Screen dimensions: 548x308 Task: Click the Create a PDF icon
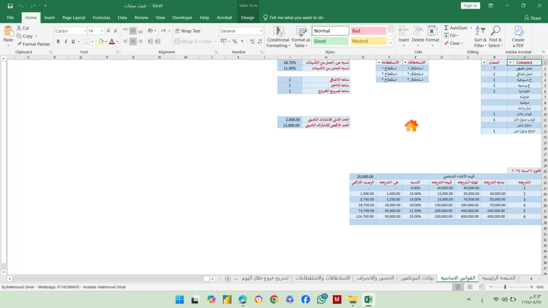coord(518,31)
